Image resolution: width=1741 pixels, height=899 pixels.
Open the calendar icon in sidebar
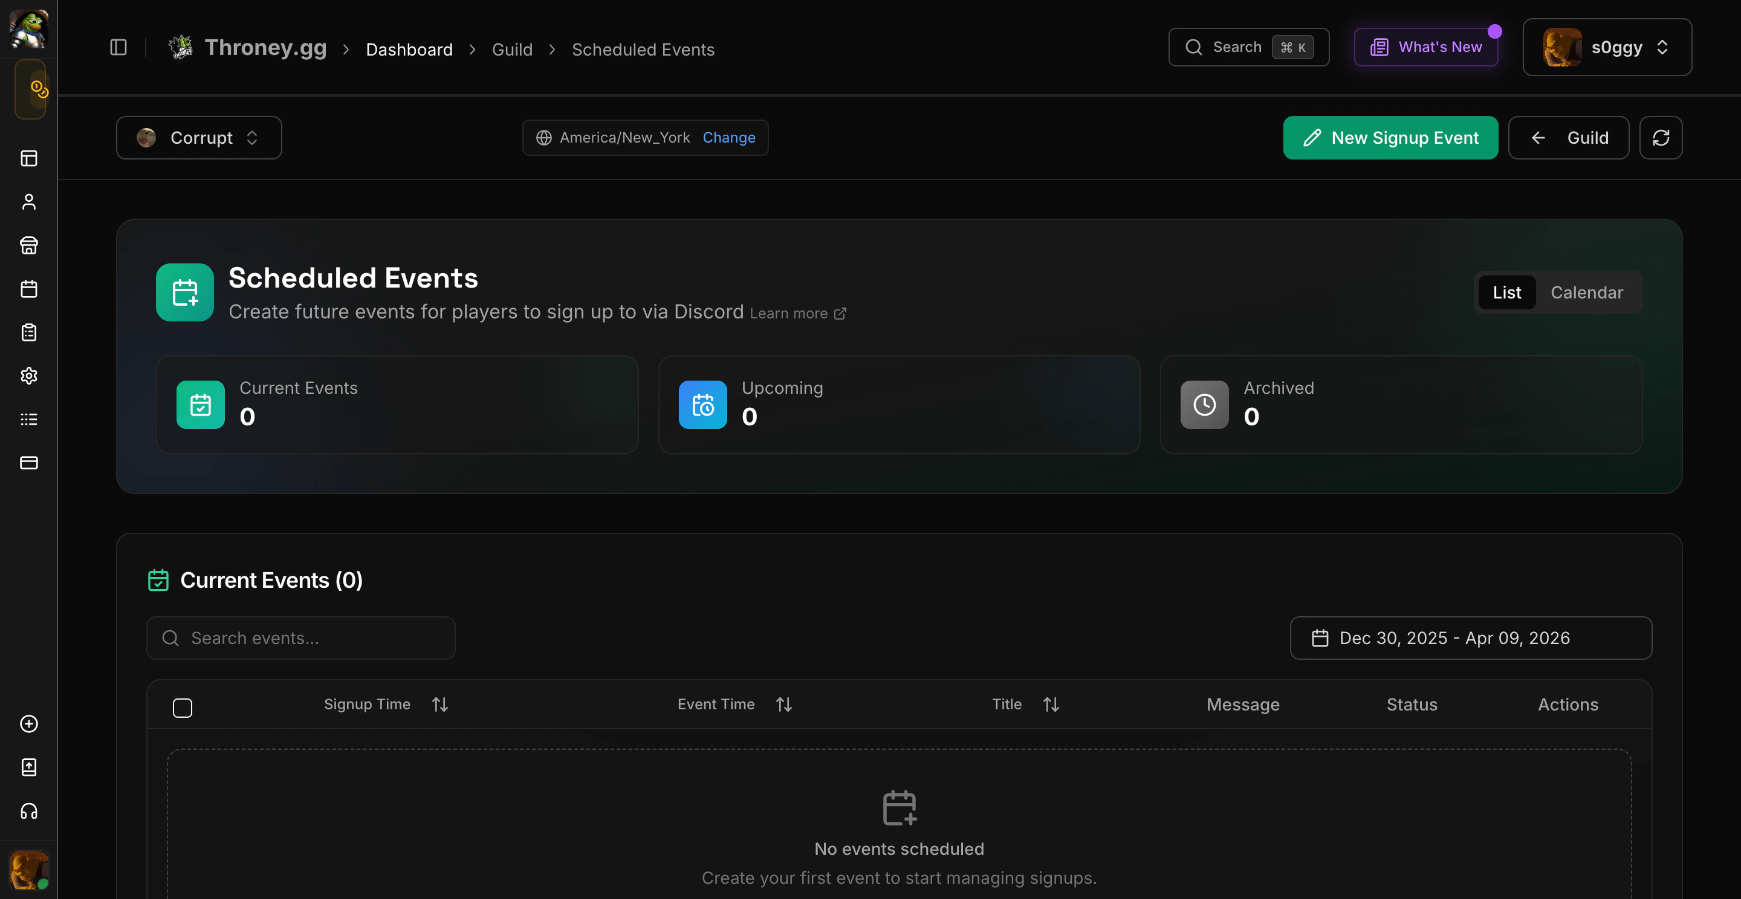(x=28, y=289)
